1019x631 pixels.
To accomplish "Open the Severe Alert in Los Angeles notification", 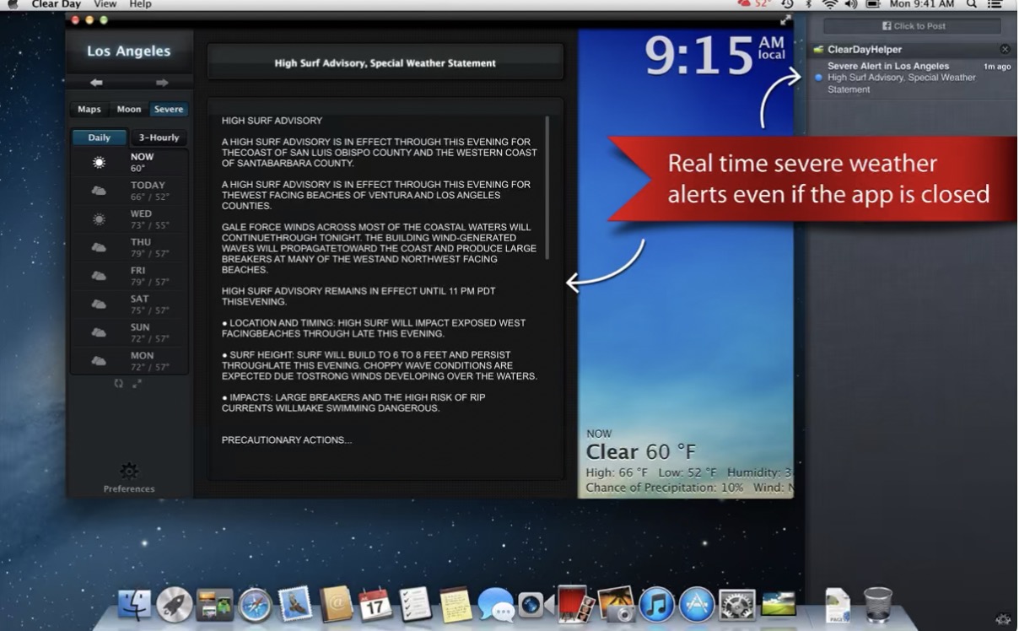I will tap(913, 78).
